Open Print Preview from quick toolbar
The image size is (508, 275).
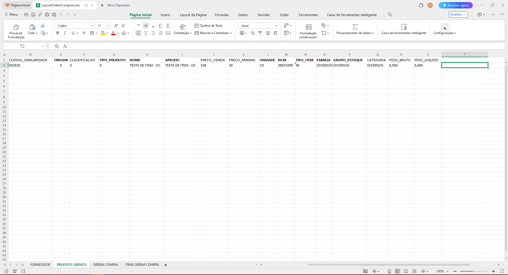[54, 15]
